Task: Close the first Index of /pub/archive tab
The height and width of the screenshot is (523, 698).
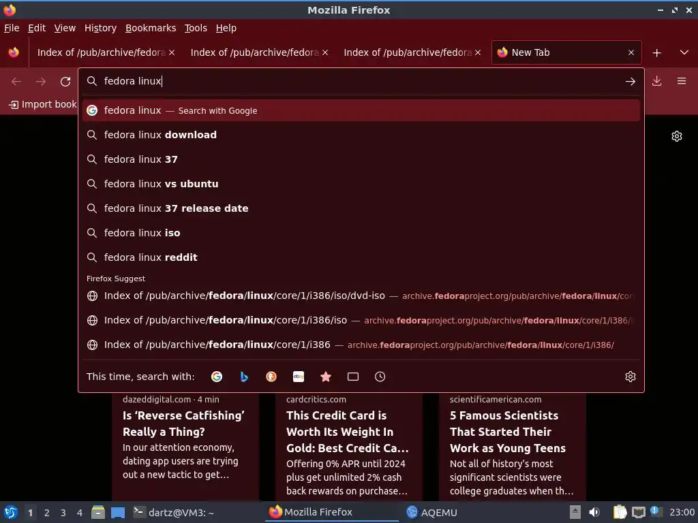Action: (x=172, y=52)
